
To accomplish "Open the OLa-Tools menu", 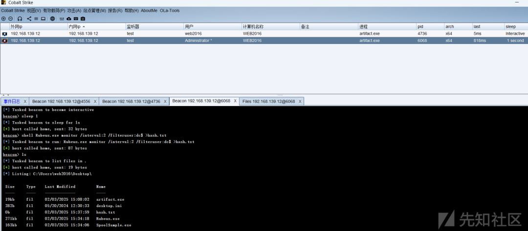I will click(170, 10).
